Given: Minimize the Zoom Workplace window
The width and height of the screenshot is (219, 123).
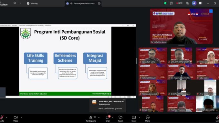Looking at the screenshot, I should (208, 3).
